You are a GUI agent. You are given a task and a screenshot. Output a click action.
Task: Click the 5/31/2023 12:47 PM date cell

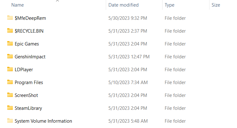(x=129, y=57)
